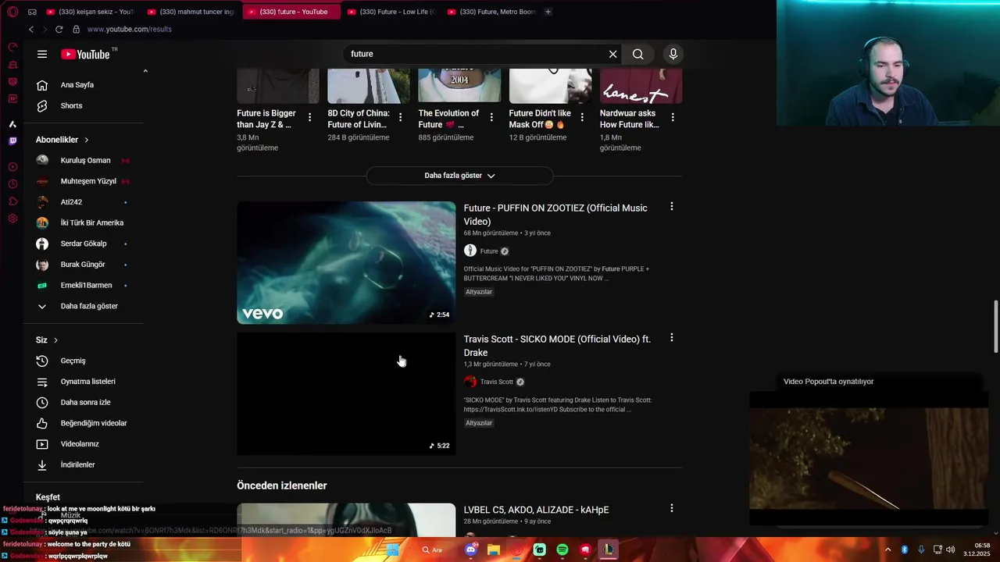1000x562 pixels.
Task: Open Discord from the taskbar
Action: click(x=471, y=550)
